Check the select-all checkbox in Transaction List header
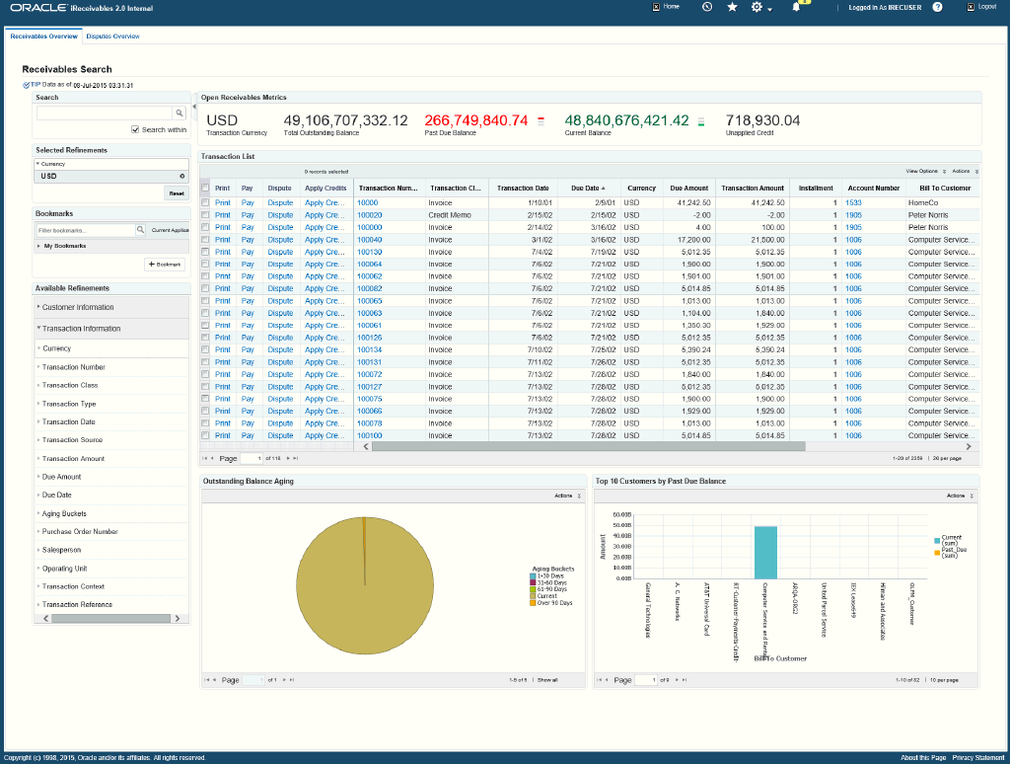Image resolution: width=1010 pixels, height=764 pixels. pyautogui.click(x=205, y=188)
